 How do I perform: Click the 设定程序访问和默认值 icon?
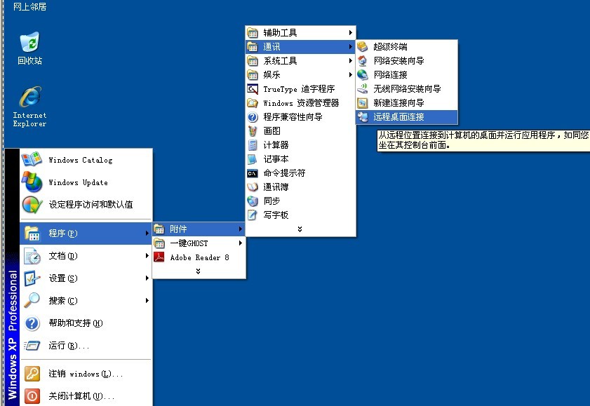click(32, 205)
